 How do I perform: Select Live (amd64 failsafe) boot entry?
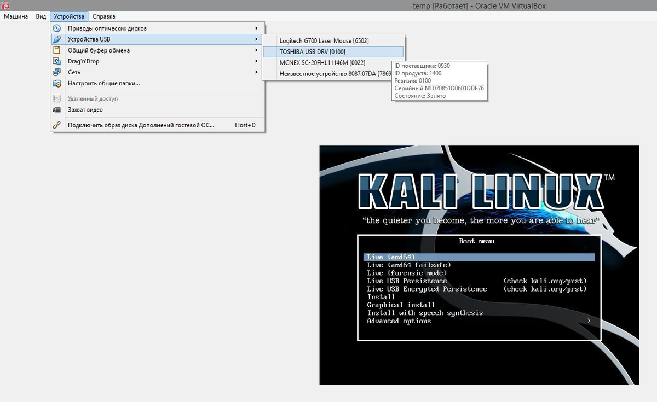[x=409, y=265]
